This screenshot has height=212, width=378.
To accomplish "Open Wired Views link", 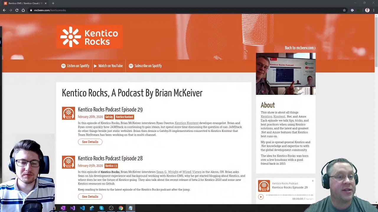I will click(192, 172).
